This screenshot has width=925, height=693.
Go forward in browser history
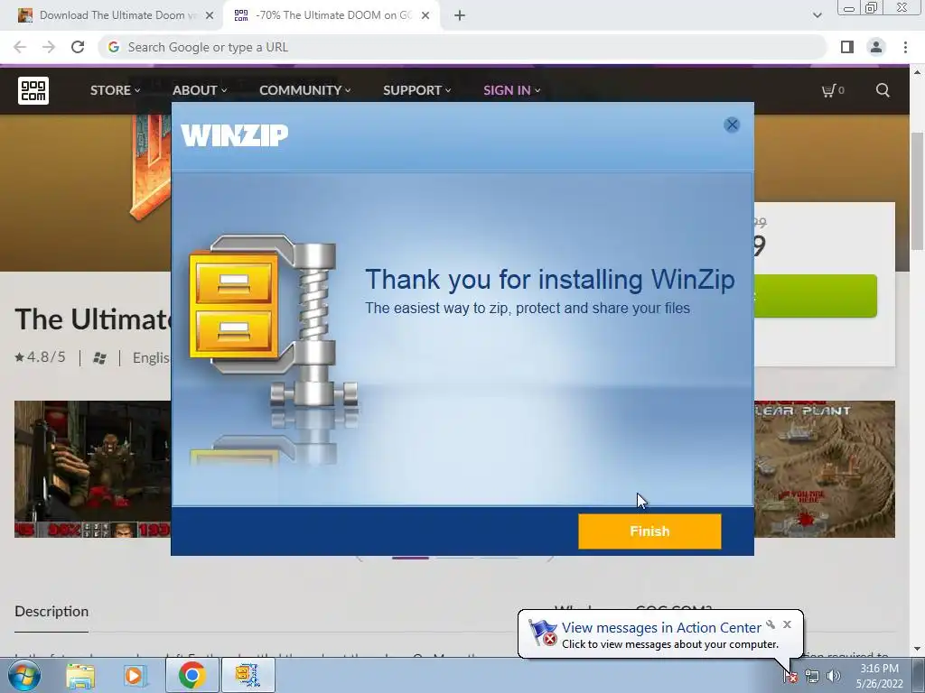point(49,47)
